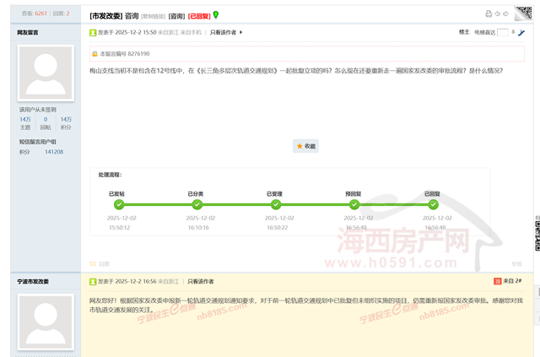Click the star 收藏 favorite button

coord(305,146)
